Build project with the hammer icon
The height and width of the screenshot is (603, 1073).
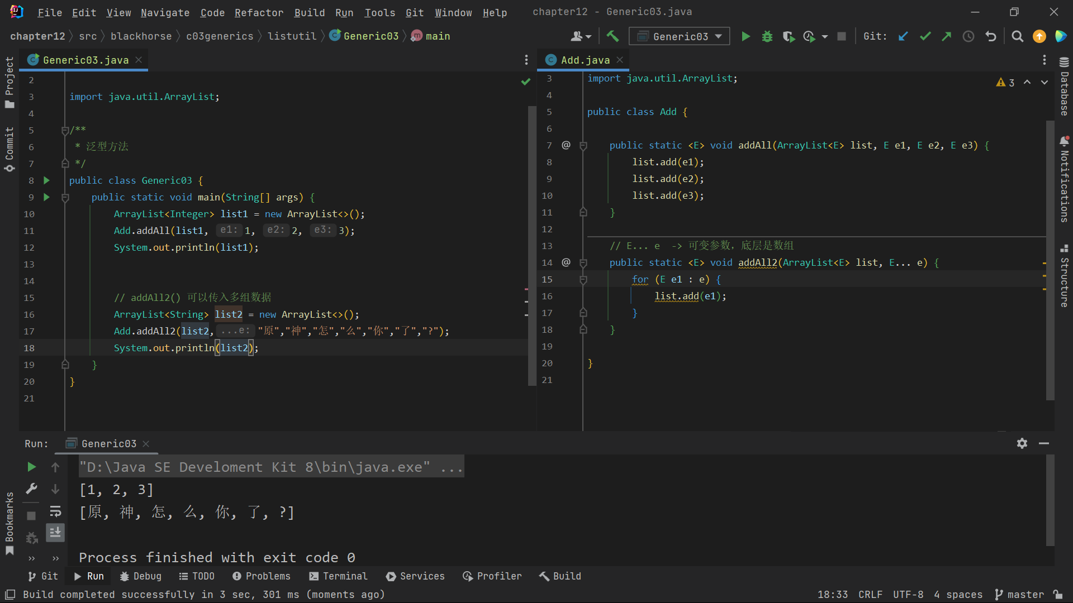(613, 36)
